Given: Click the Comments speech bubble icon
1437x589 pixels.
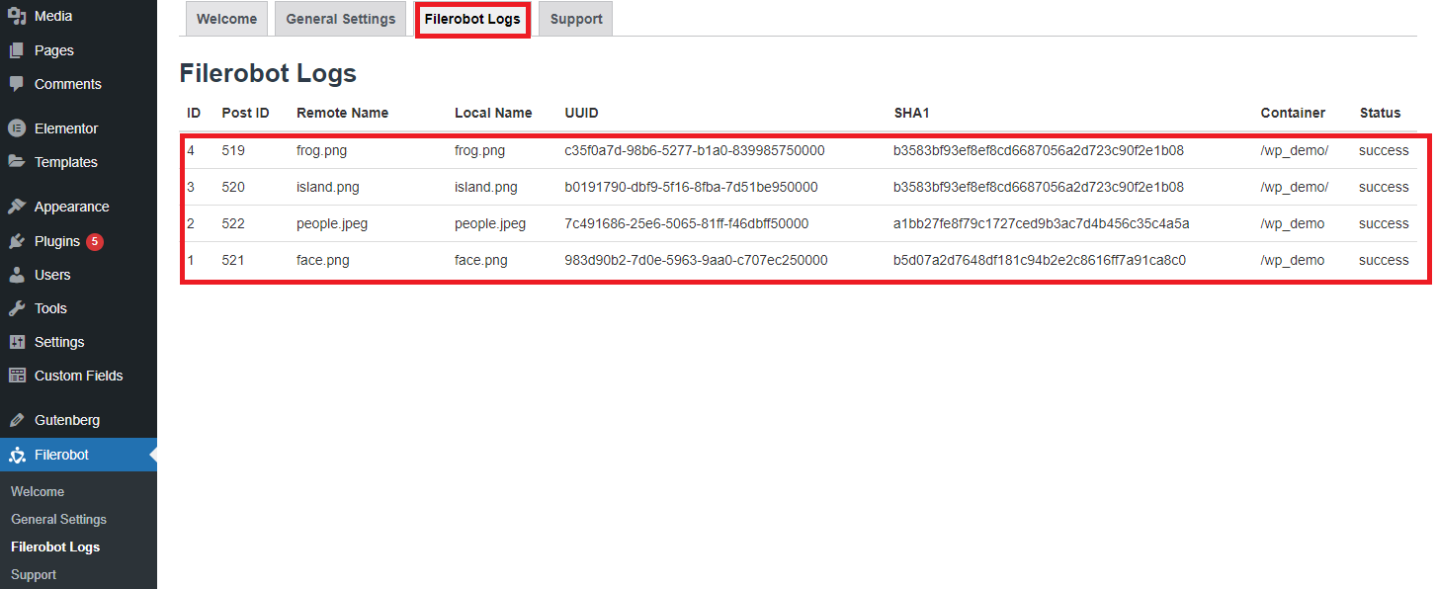Looking at the screenshot, I should coord(17,84).
